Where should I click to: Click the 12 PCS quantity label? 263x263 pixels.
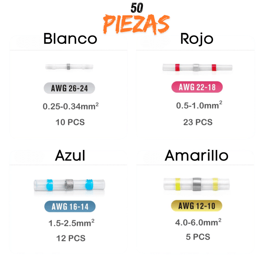tap(71, 238)
